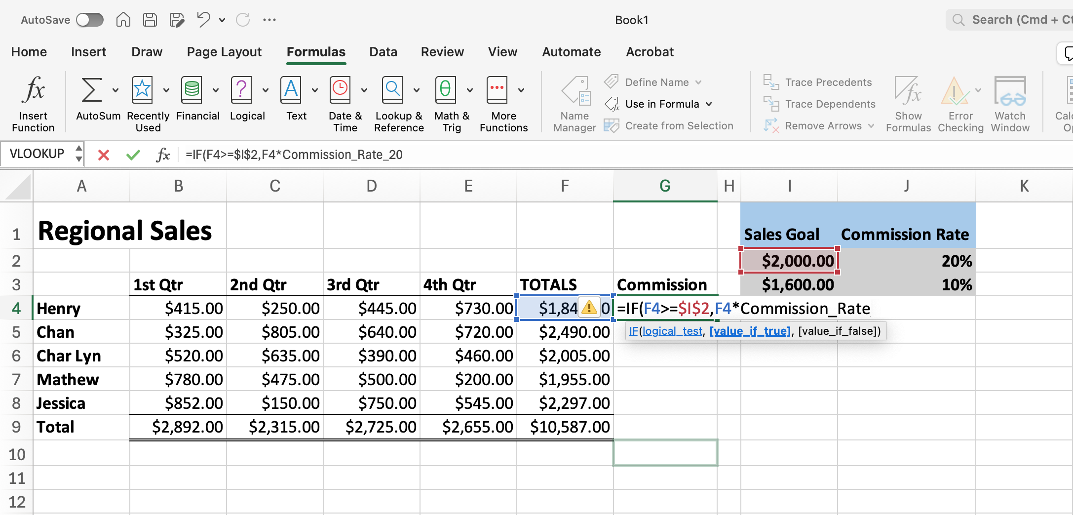Switch to the Automate tab
1073x515 pixels.
coord(572,52)
